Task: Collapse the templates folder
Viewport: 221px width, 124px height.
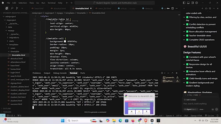Action: point(14,45)
